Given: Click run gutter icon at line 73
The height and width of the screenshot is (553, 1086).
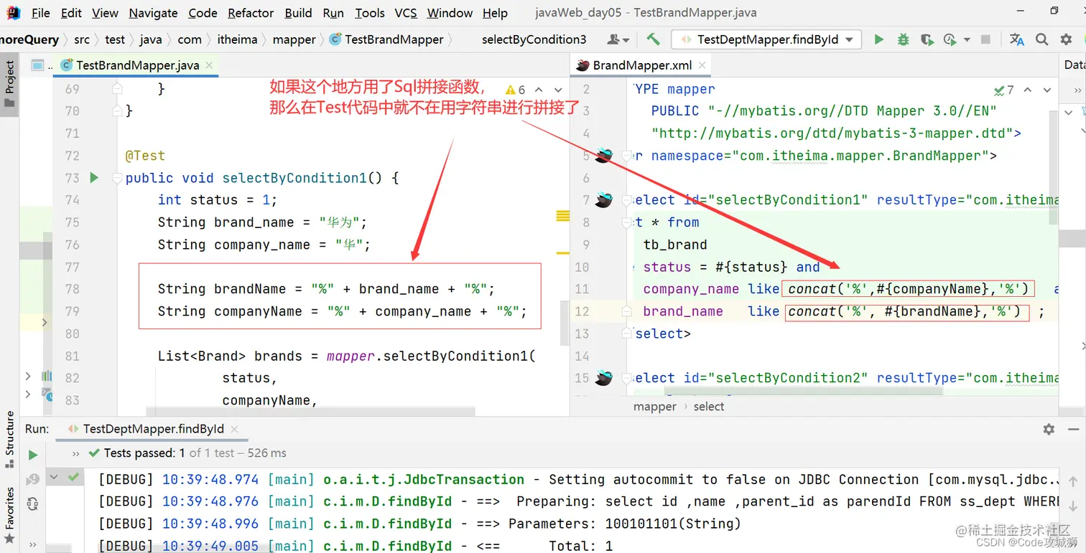Looking at the screenshot, I should [x=93, y=177].
